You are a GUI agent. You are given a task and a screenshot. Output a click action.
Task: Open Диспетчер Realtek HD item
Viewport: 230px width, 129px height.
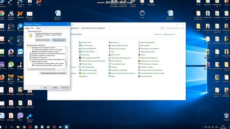tap(88, 49)
